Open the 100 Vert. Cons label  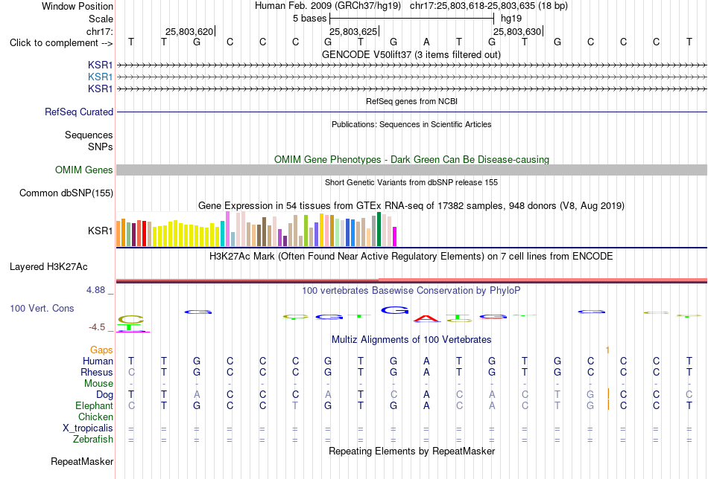pos(42,308)
